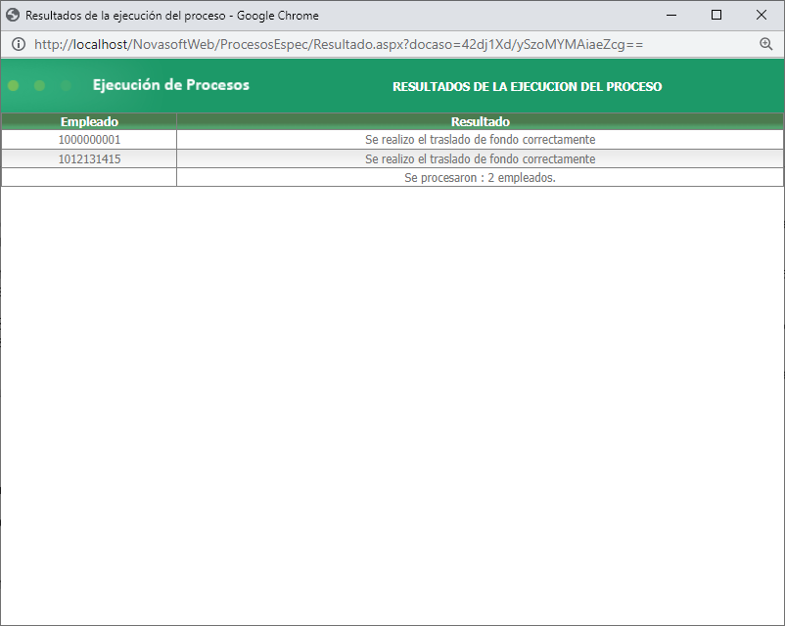
Task: Click the magnifier zoom icon in address bar
Action: 766,44
